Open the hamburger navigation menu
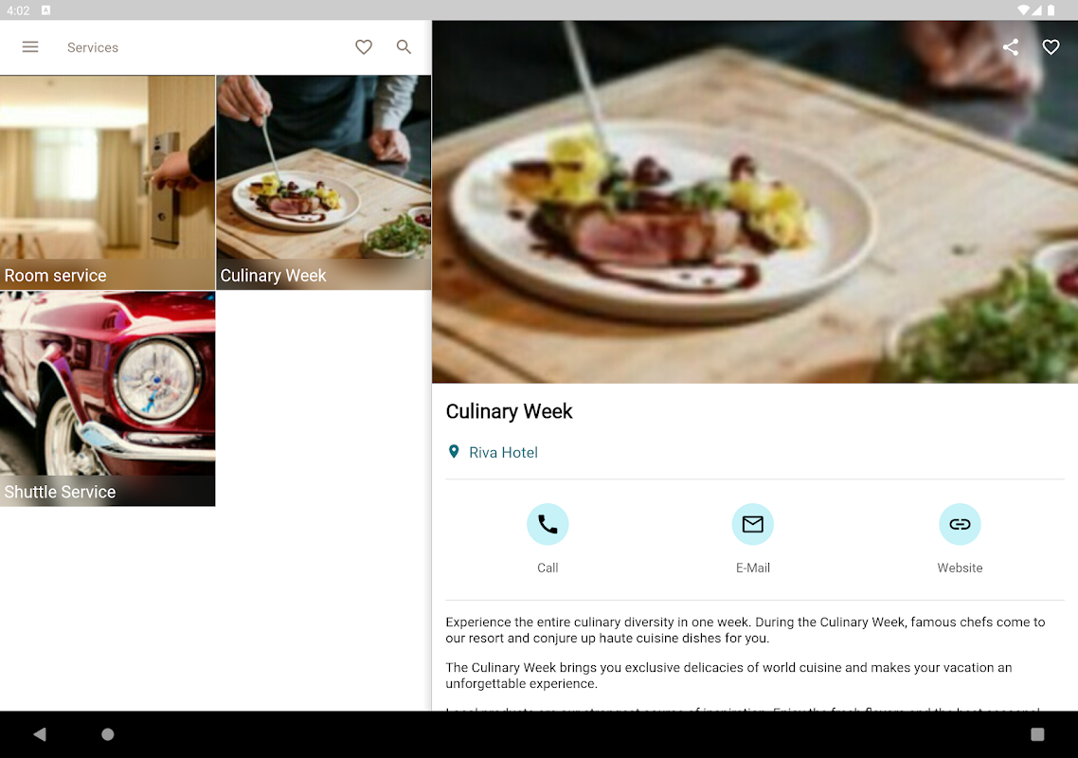The image size is (1078, 758). [x=30, y=46]
